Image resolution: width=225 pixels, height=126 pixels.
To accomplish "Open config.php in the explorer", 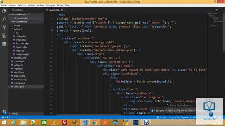I will coord(21,36).
